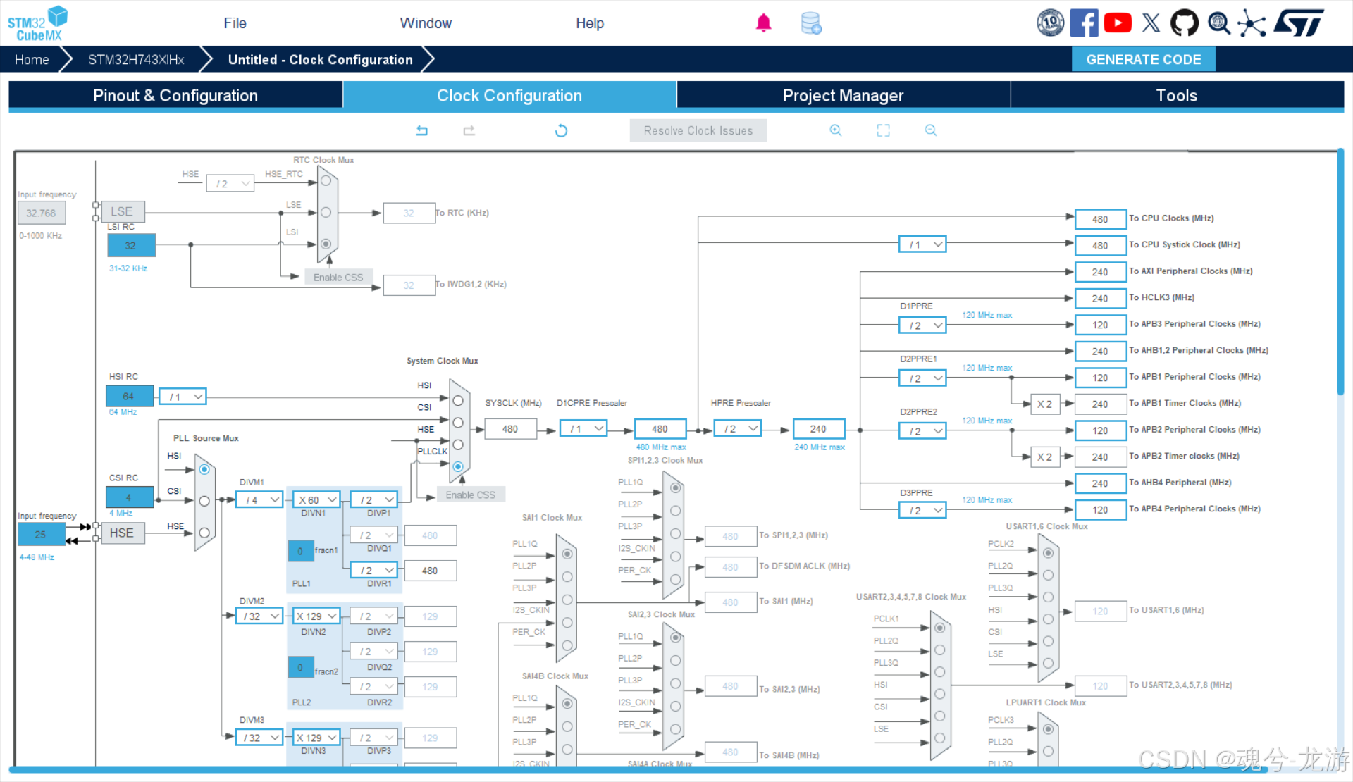Open the DIVN1 X 60 multiplier dropdown

point(316,499)
